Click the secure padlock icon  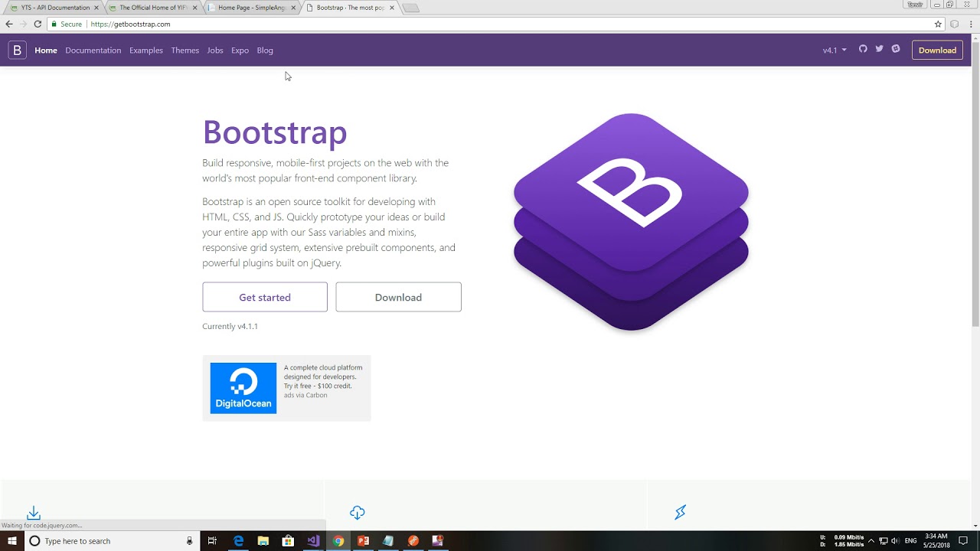click(54, 24)
